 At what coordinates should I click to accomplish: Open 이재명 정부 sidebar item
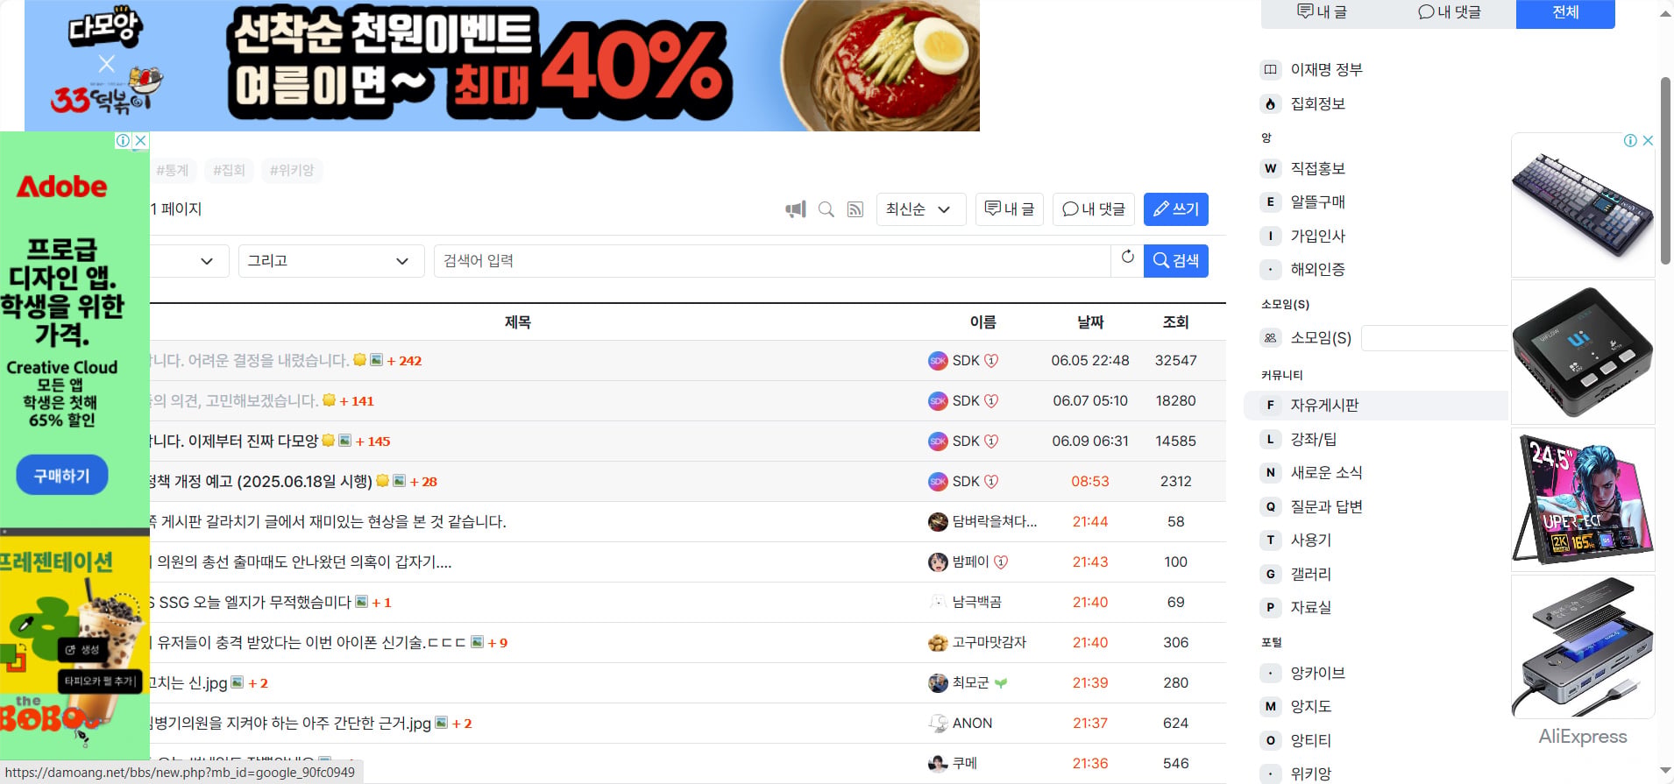pyautogui.click(x=1326, y=69)
